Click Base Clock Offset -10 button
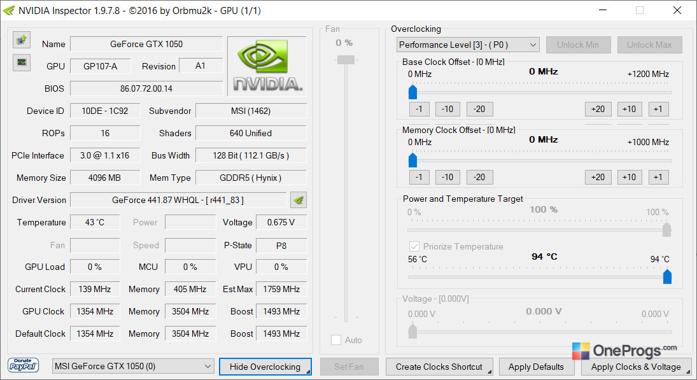Screen dimensions: 697x380 pos(447,109)
